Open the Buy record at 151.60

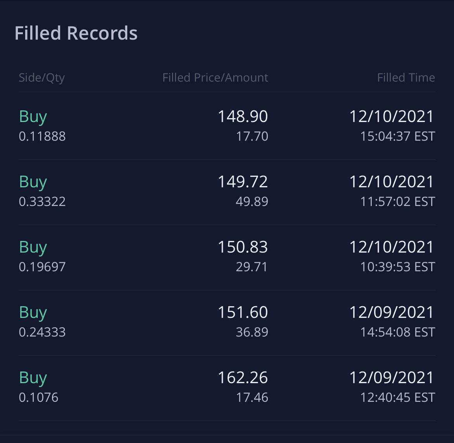point(227,323)
